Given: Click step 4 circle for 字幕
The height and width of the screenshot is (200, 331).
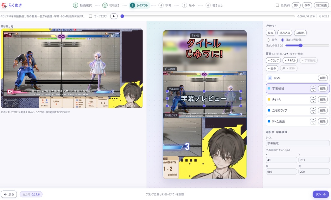Looking at the screenshot, I should (x=161, y=5).
